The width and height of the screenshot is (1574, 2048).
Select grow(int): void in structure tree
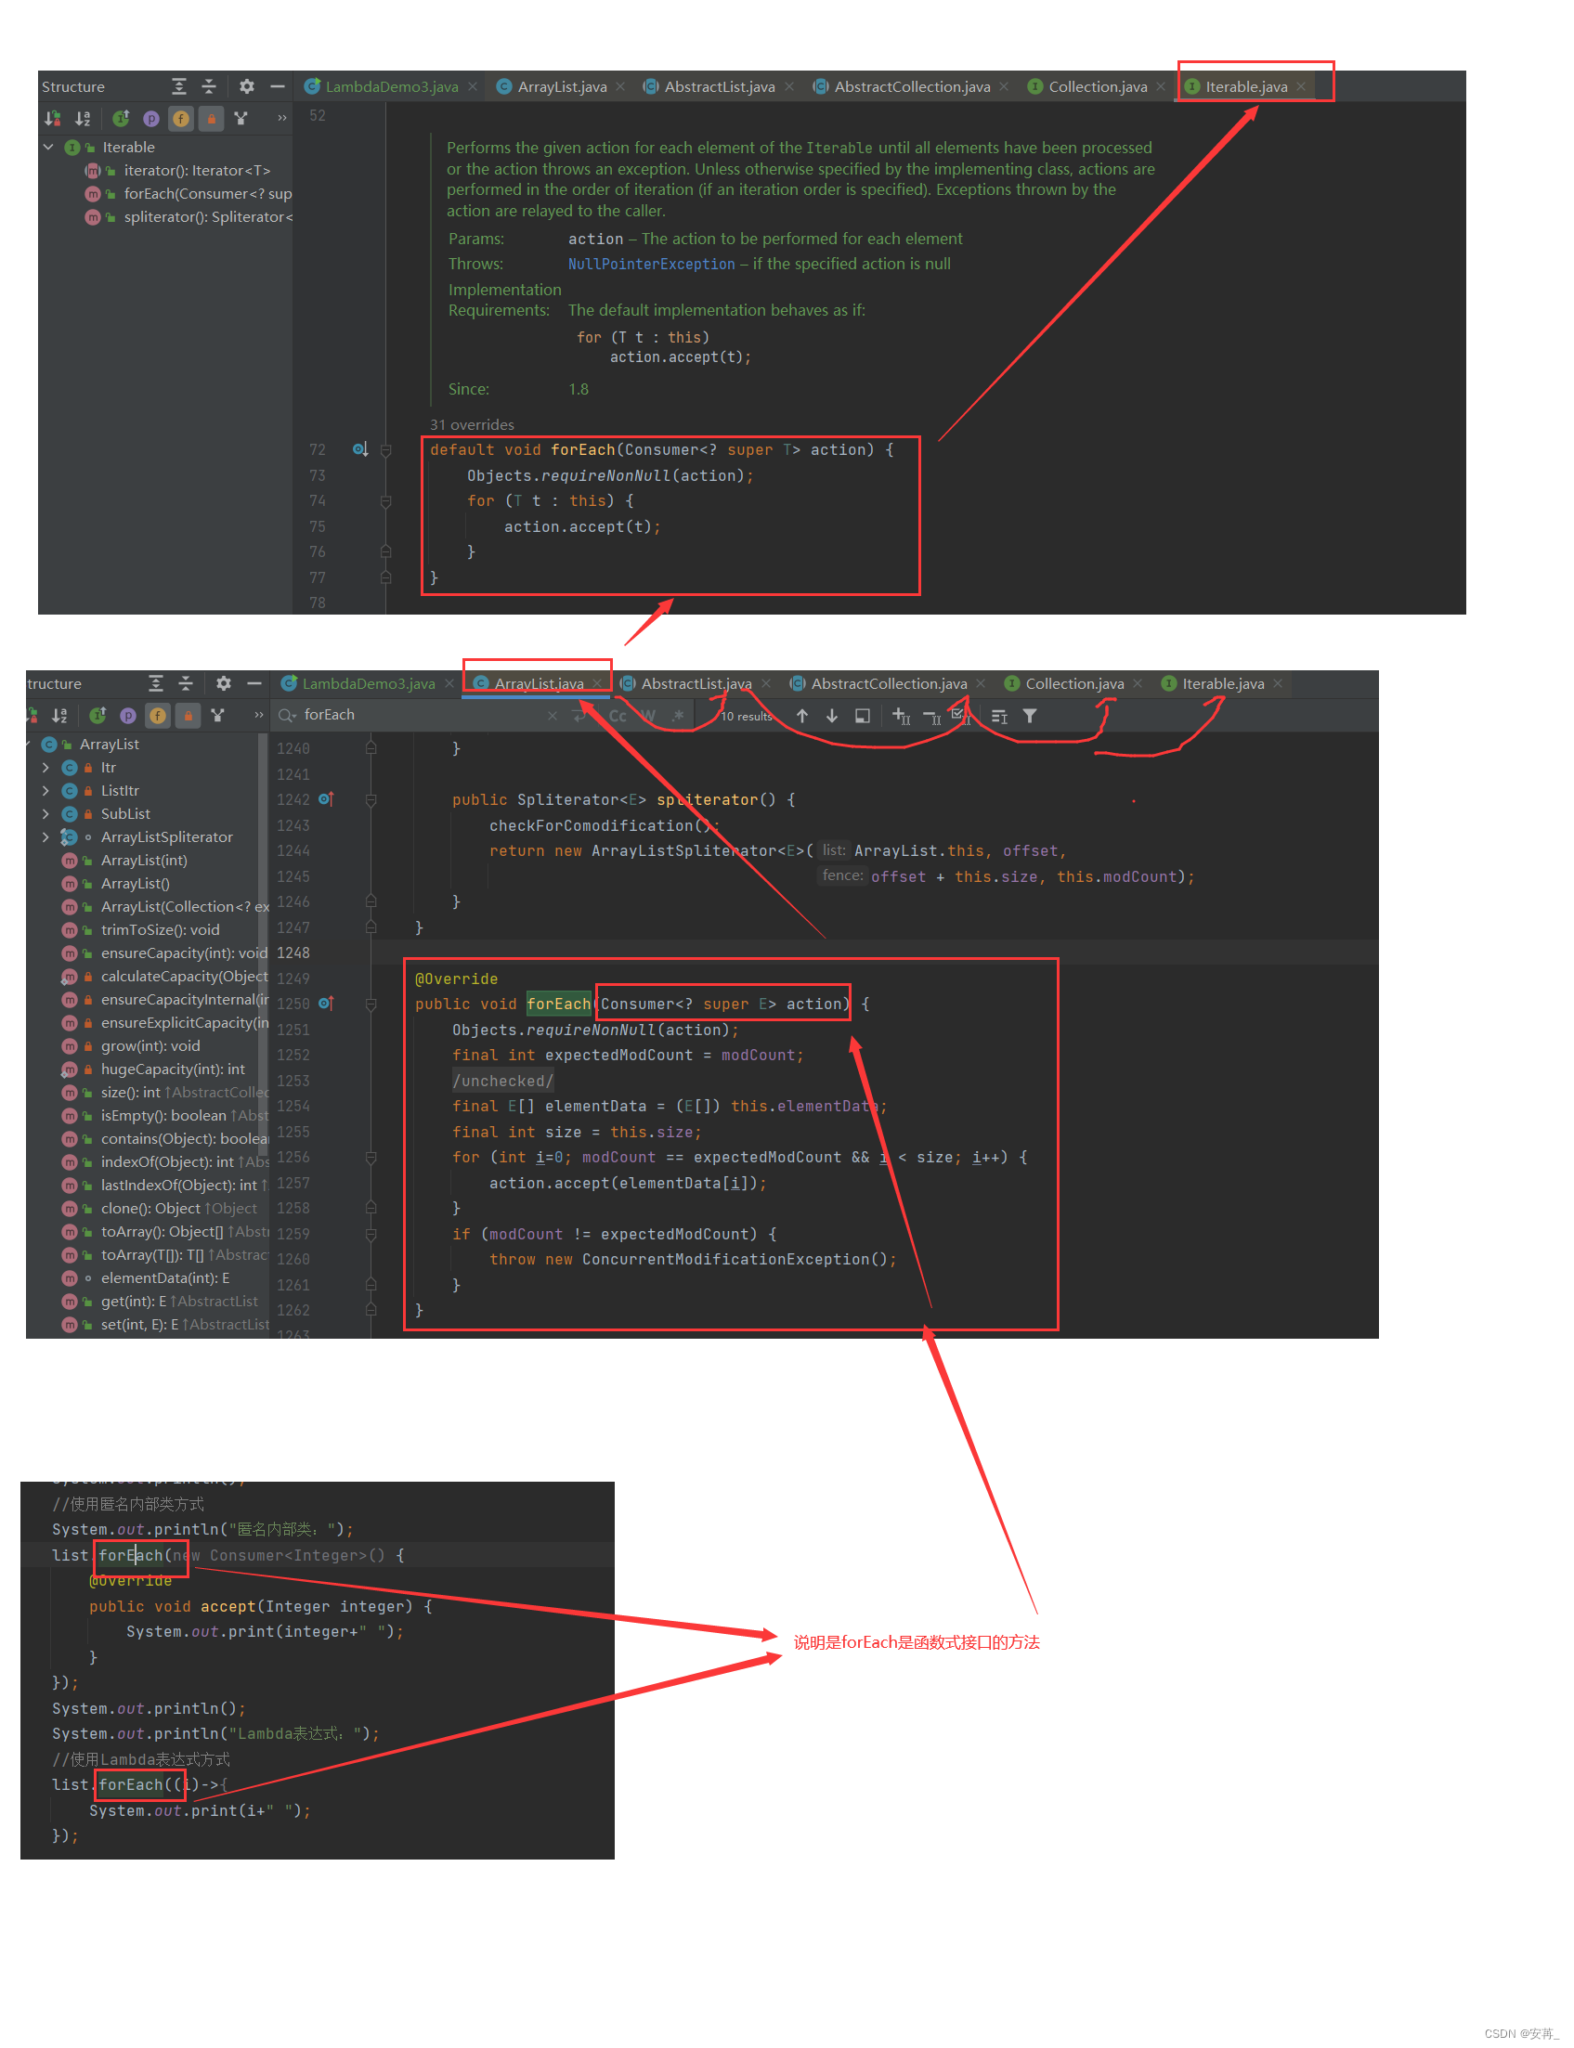coord(130,1047)
